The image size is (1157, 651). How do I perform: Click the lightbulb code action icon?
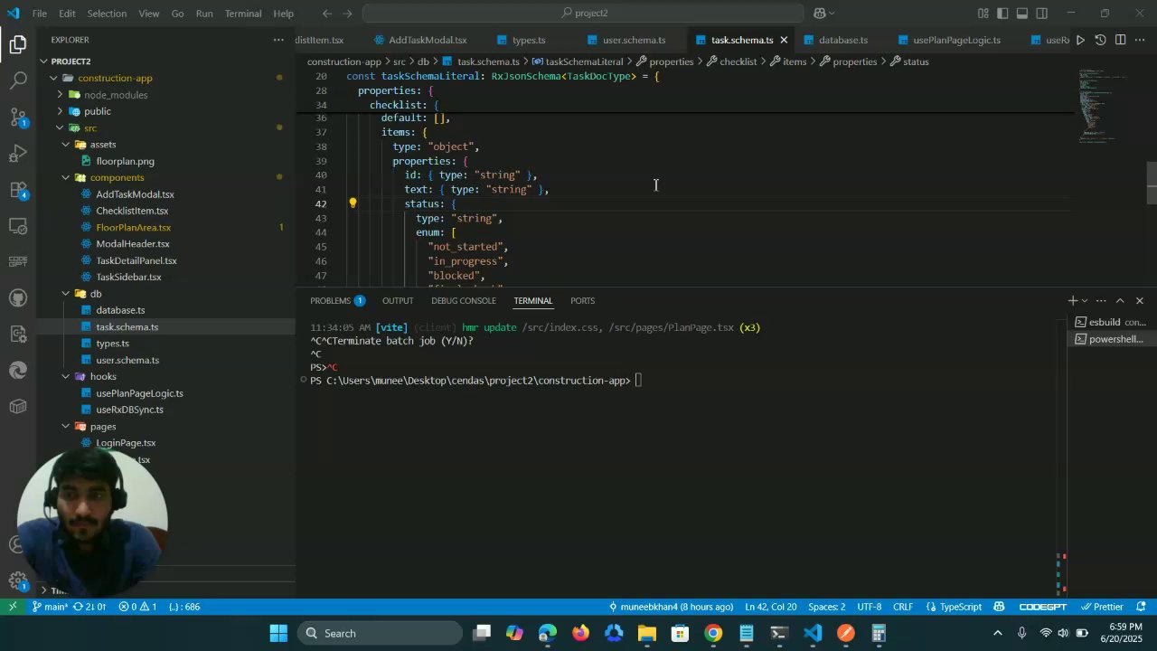click(353, 203)
